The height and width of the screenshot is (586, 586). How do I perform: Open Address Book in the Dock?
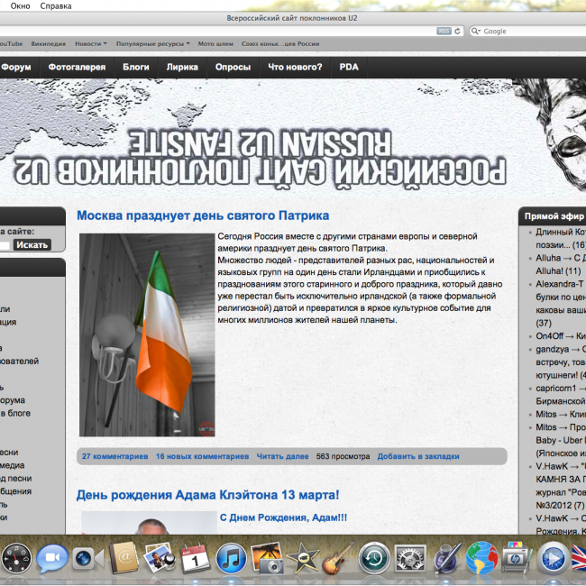(124, 558)
